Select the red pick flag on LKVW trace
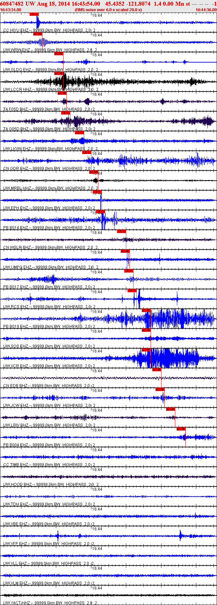The width and height of the screenshot is (217, 605). 80,133
